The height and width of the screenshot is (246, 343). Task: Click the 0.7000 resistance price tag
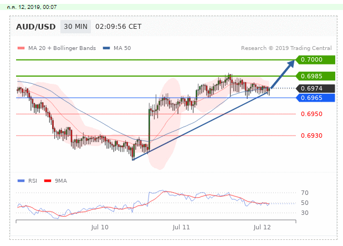click(315, 59)
